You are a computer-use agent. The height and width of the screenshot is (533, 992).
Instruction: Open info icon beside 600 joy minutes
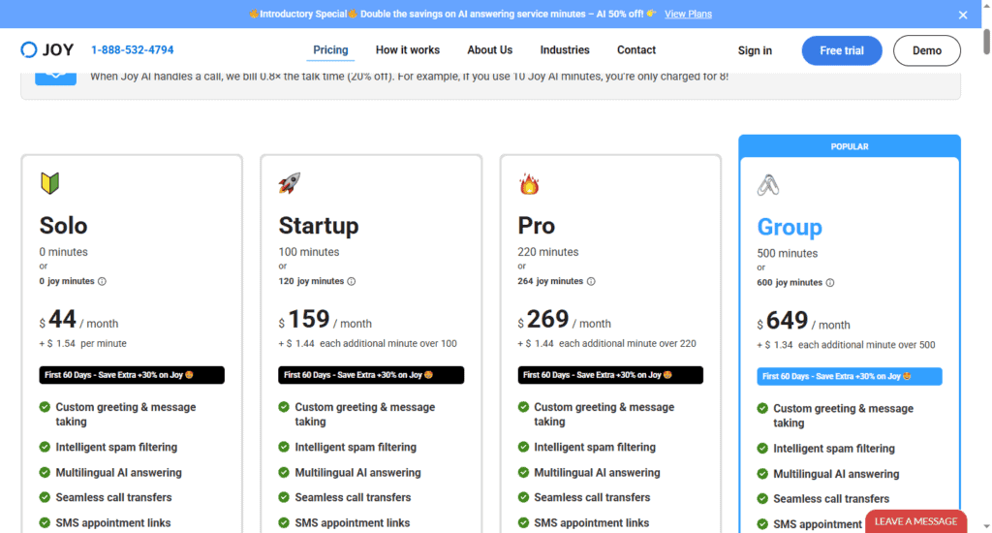[x=830, y=283]
